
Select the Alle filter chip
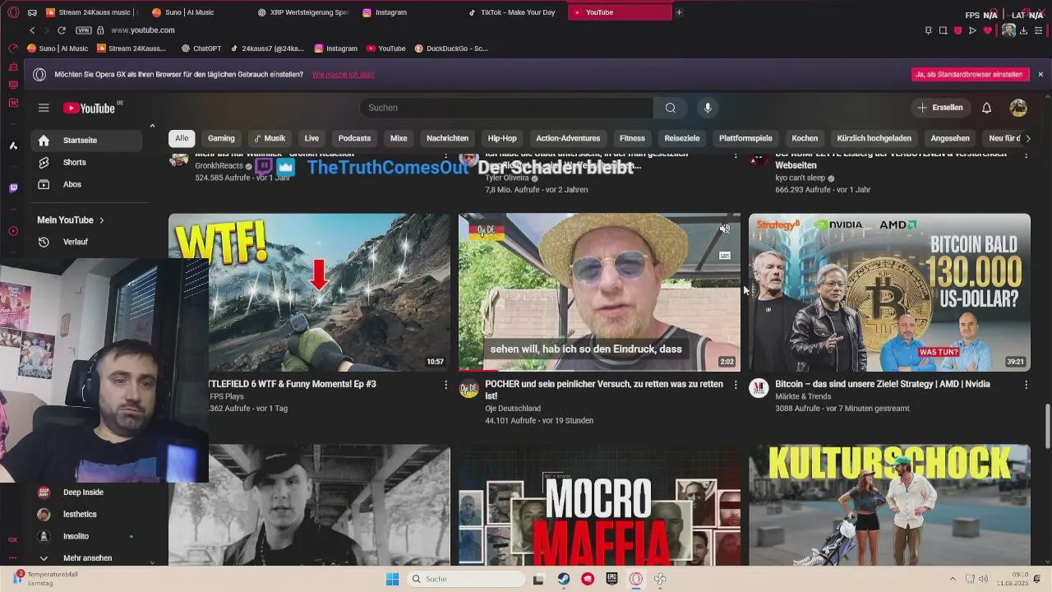coord(182,138)
